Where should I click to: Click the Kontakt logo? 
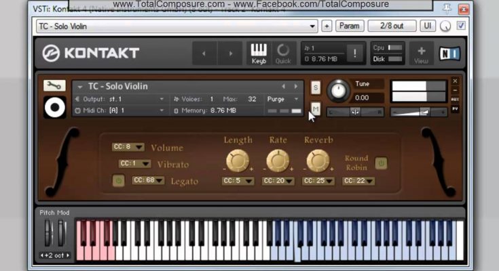click(x=90, y=53)
